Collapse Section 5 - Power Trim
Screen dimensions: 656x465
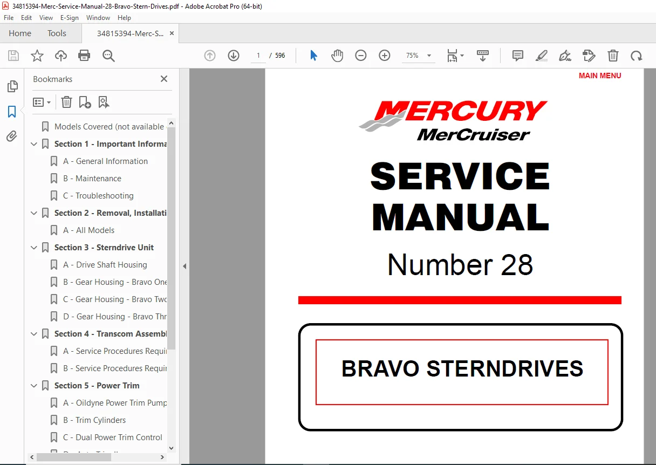(x=34, y=386)
